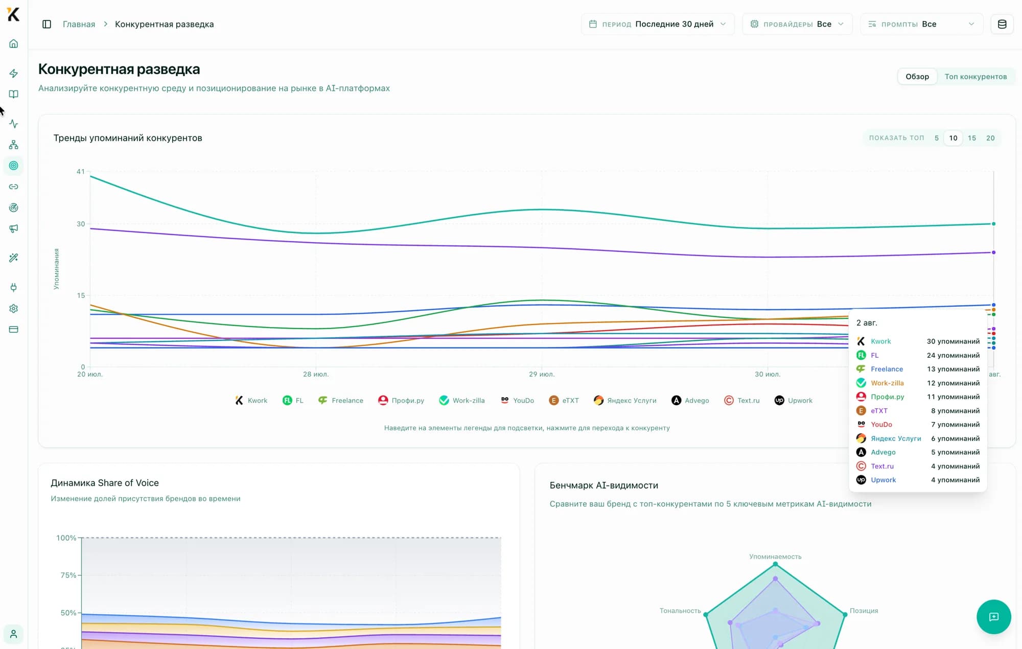Open the user profile icon
Screen dimensions: 1022x649
click(14, 634)
